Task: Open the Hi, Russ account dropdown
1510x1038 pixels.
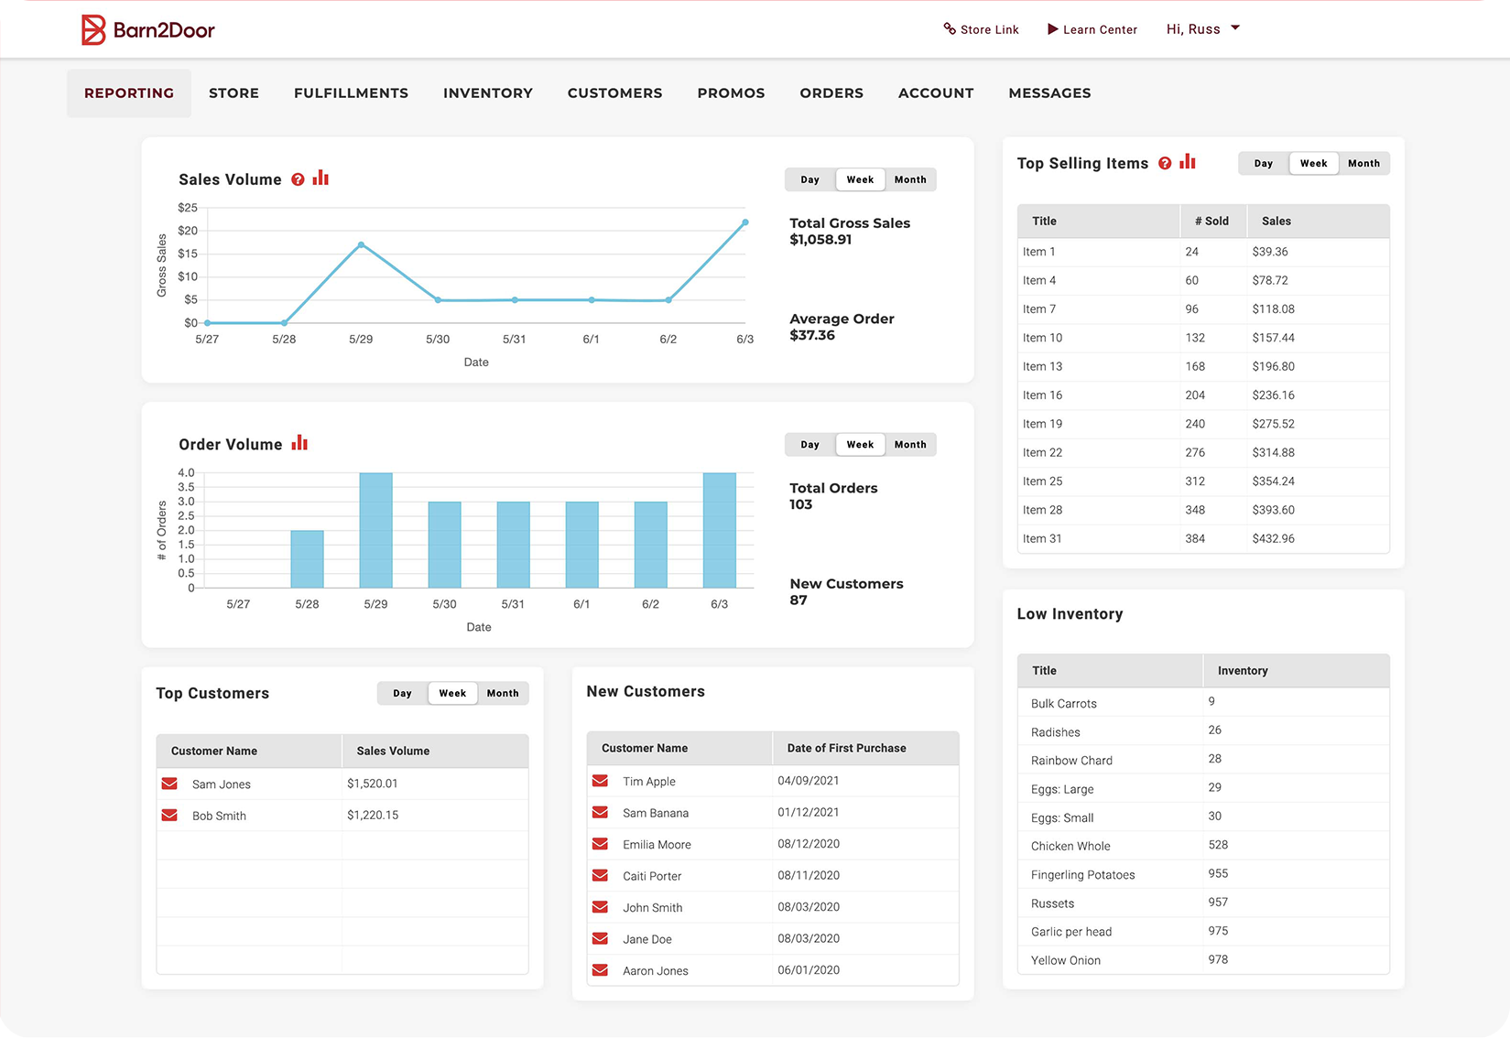Action: click(x=1202, y=29)
